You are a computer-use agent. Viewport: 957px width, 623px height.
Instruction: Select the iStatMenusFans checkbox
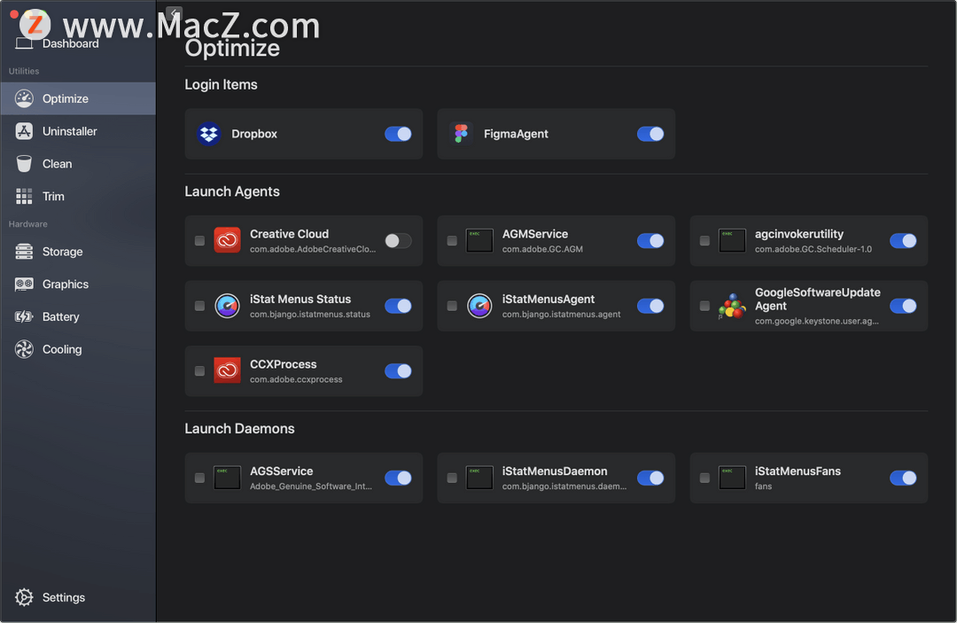coord(704,478)
